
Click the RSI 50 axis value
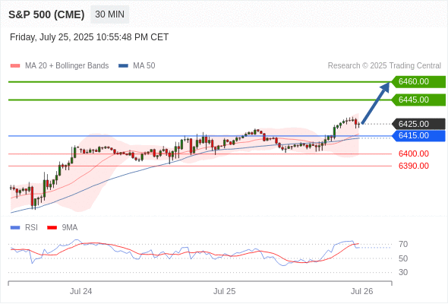tap(403, 258)
